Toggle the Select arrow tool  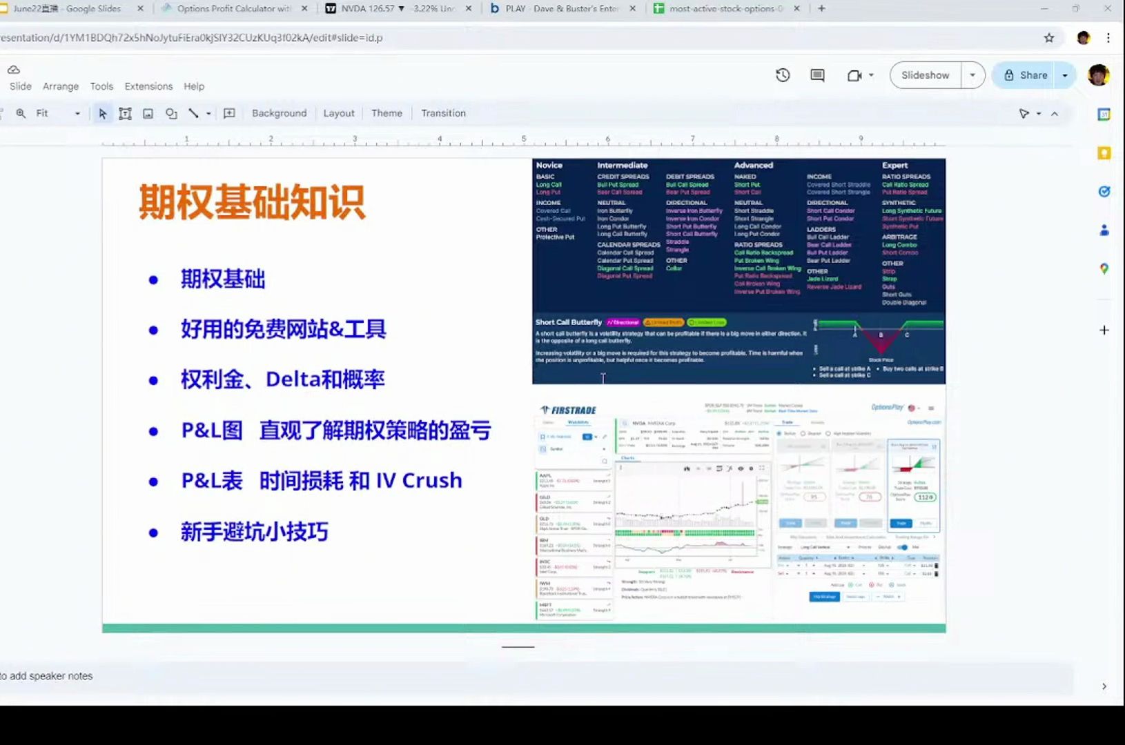click(x=102, y=112)
